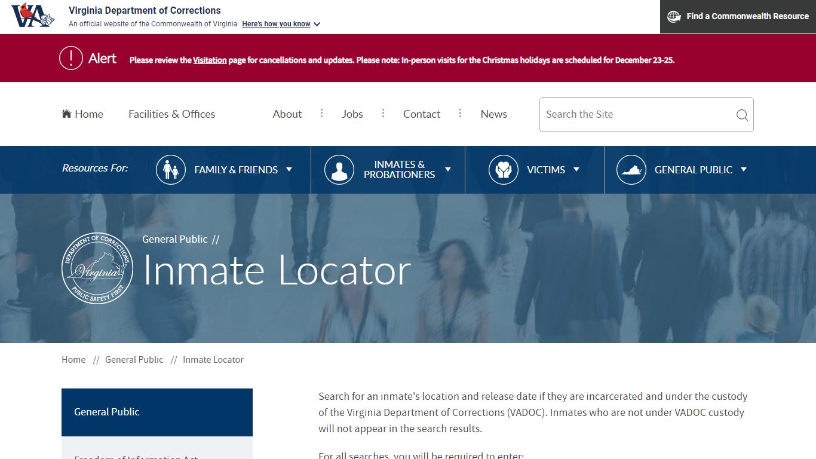The width and height of the screenshot is (816, 459).
Task: Select the Family & Friends figures icon
Action: 171,169
